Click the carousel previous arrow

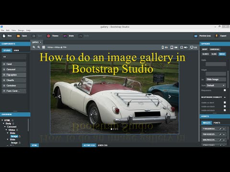coord(59,97)
